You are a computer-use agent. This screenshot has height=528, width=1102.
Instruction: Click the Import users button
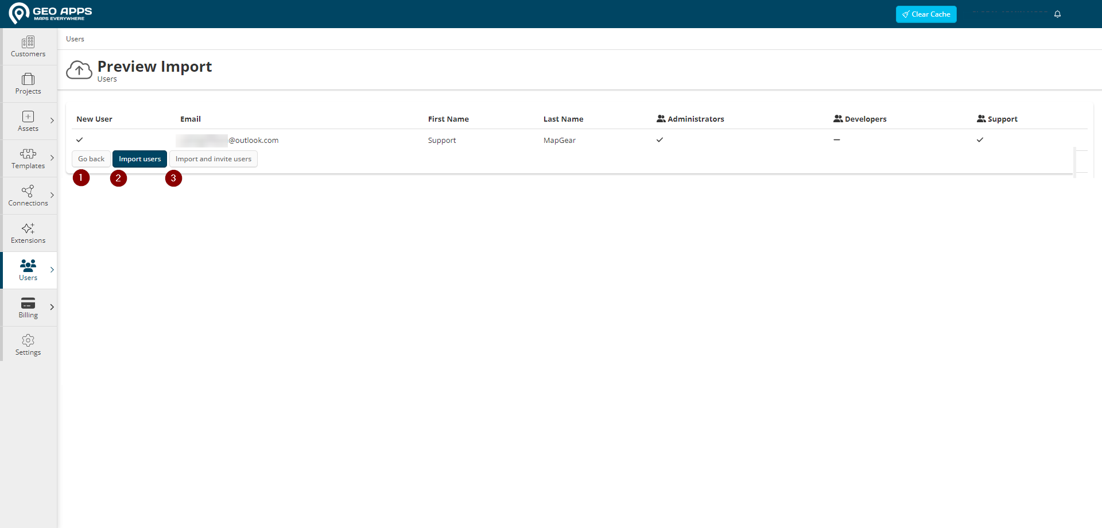tap(139, 159)
